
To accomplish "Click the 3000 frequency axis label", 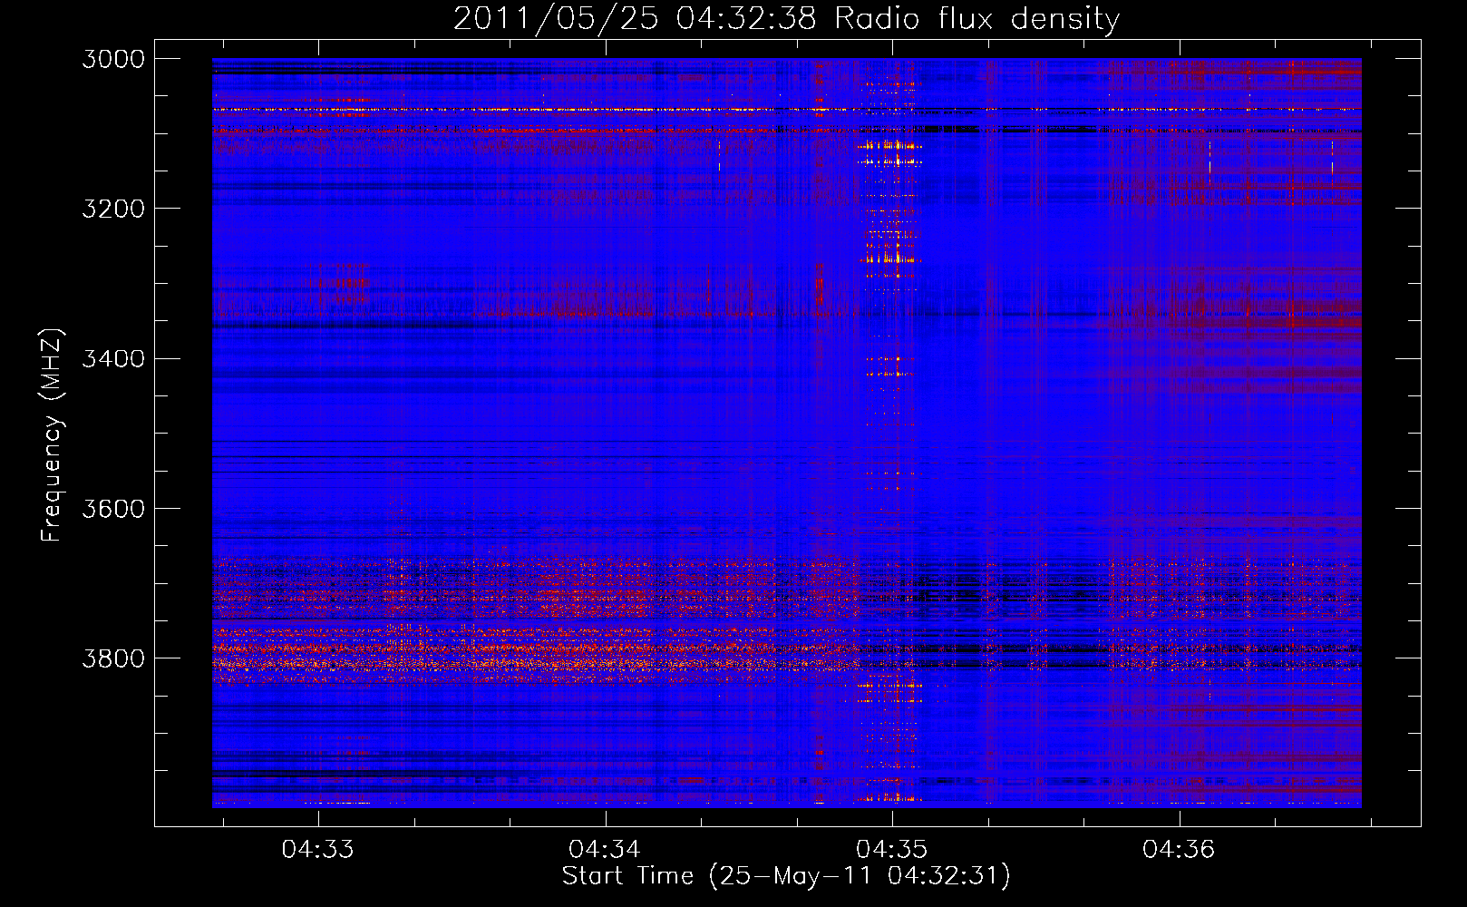I will click(x=113, y=59).
